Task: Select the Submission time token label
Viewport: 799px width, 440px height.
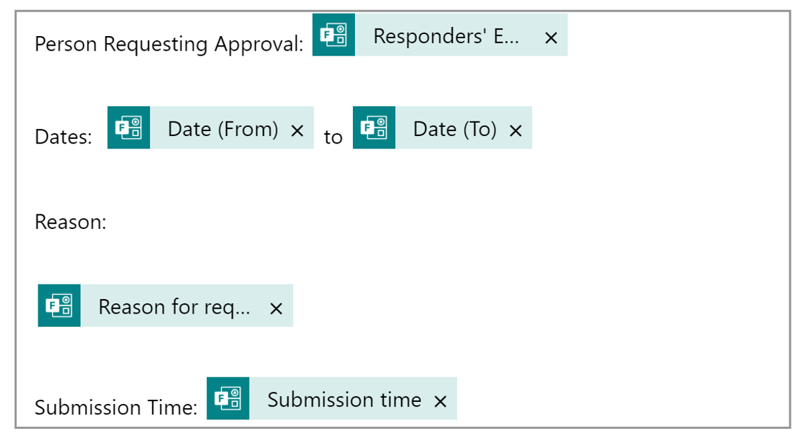Action: click(x=345, y=400)
